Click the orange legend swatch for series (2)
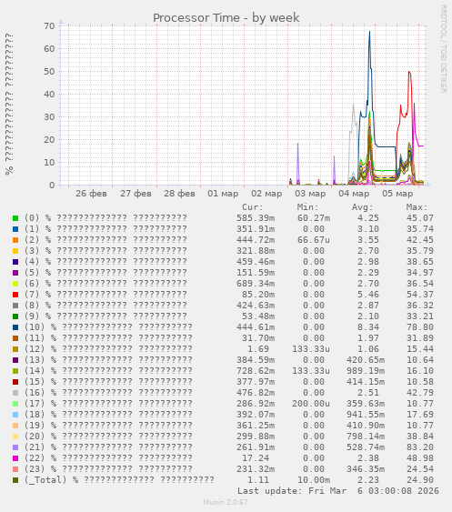This screenshot has width=452, height=512. tap(15, 240)
